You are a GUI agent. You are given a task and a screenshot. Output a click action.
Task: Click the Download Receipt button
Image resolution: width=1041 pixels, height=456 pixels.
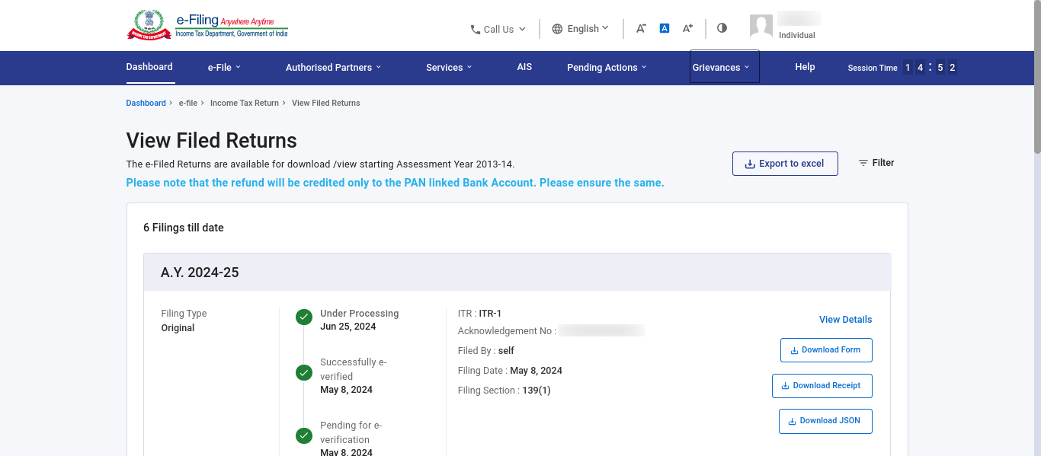(x=822, y=386)
